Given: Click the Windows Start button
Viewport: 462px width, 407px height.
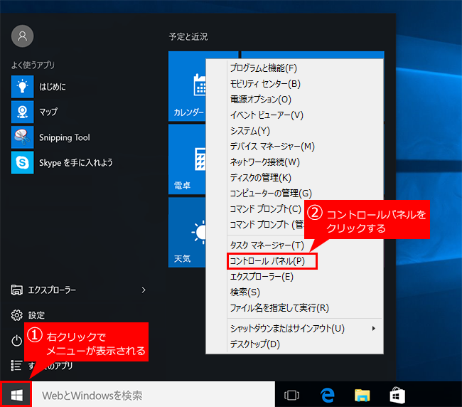Looking at the screenshot, I should coord(16,395).
